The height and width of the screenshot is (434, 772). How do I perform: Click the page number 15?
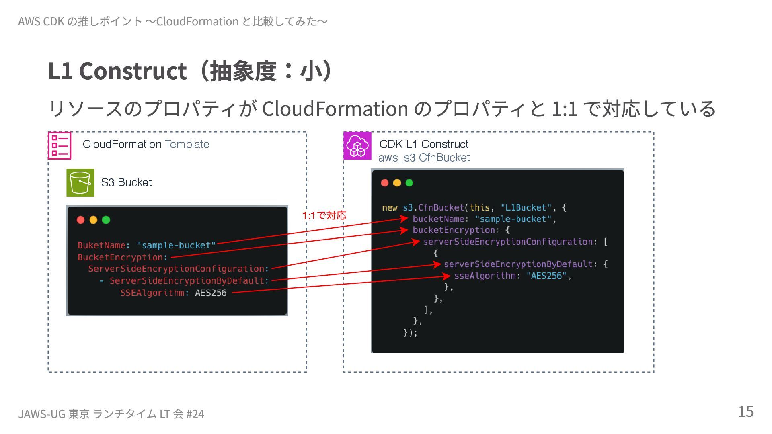(745, 411)
